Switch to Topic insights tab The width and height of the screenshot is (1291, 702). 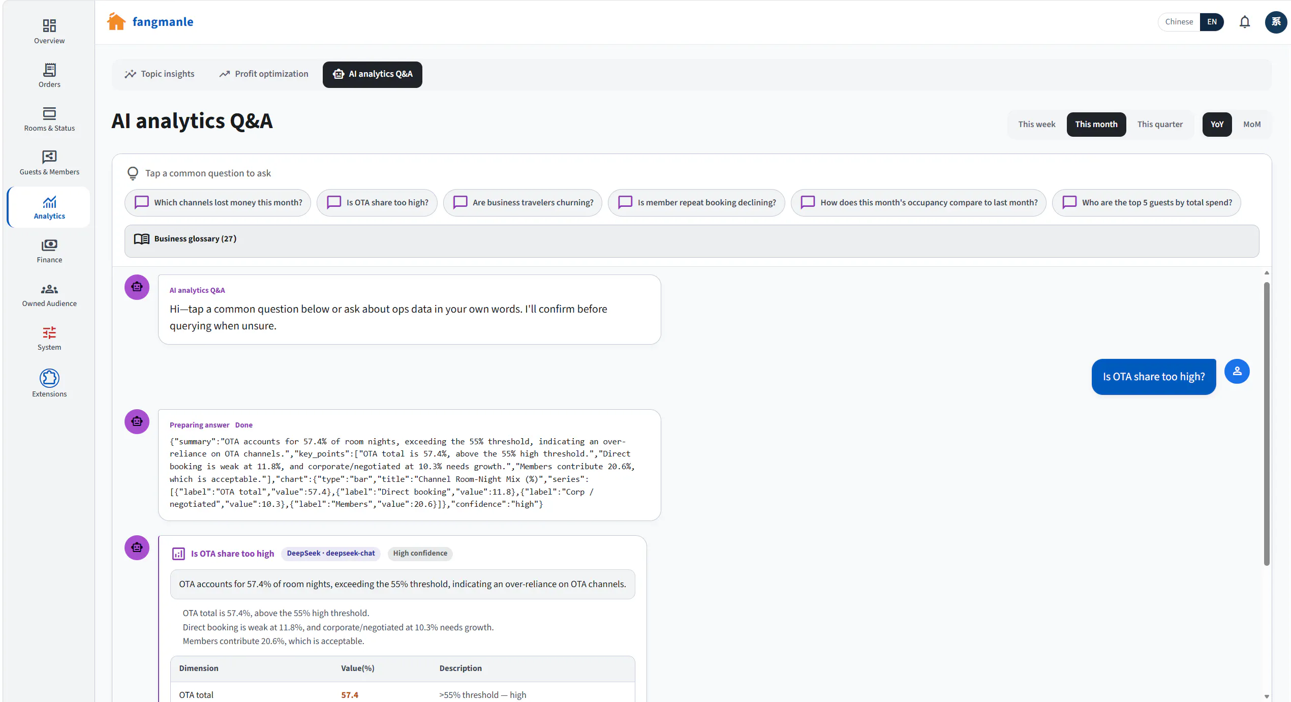[160, 74]
